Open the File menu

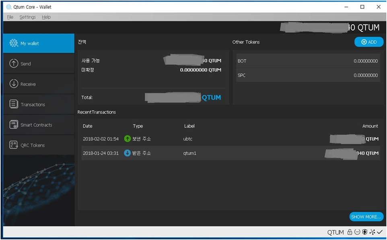tap(10, 17)
